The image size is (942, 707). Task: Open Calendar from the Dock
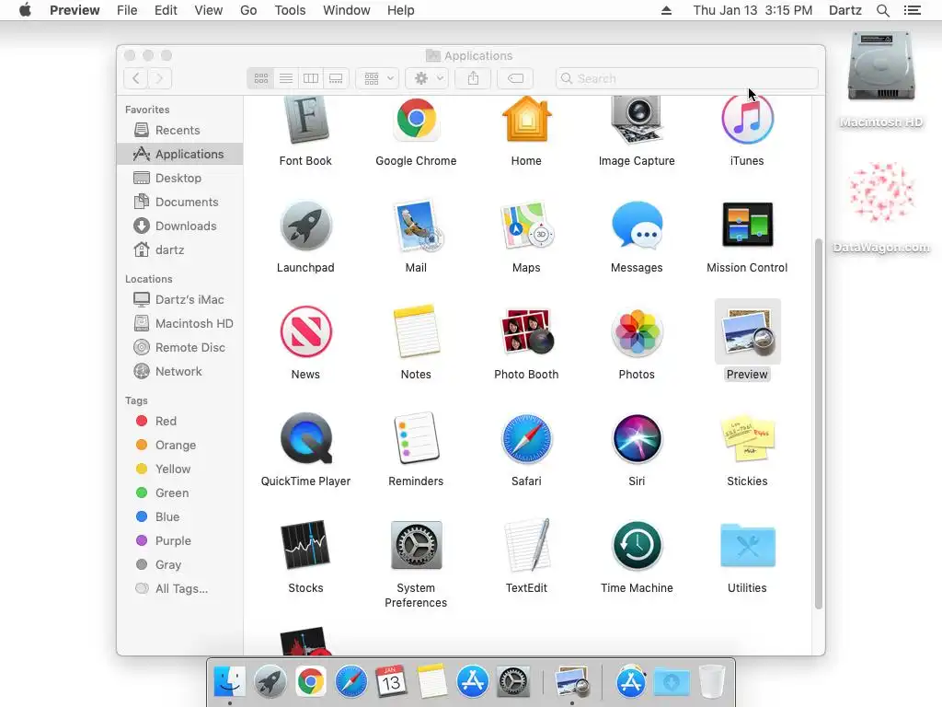(x=391, y=681)
